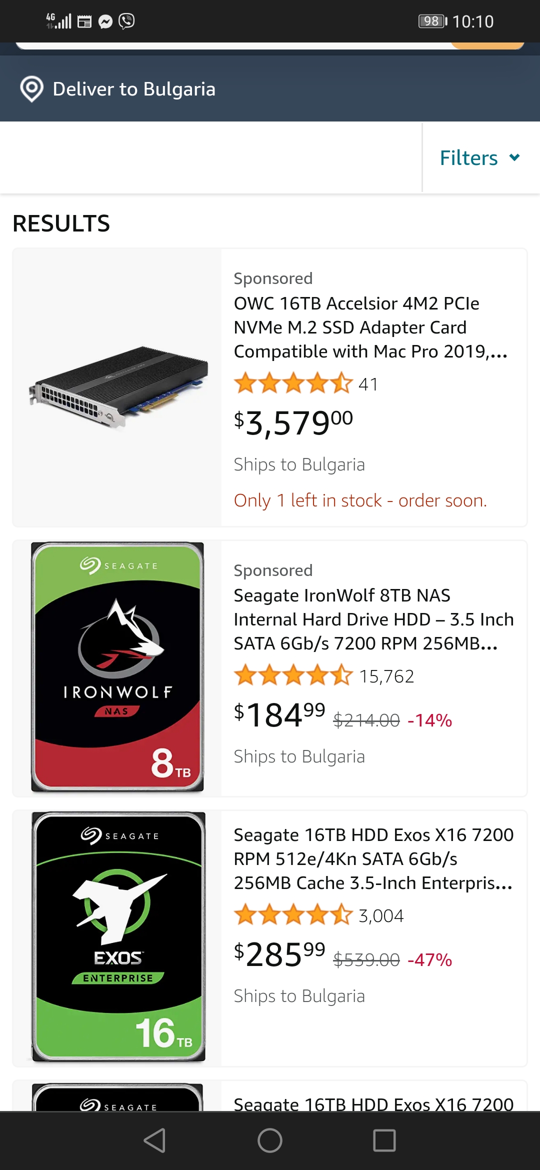View Seagate IronWolf 8TB product image

(x=117, y=667)
